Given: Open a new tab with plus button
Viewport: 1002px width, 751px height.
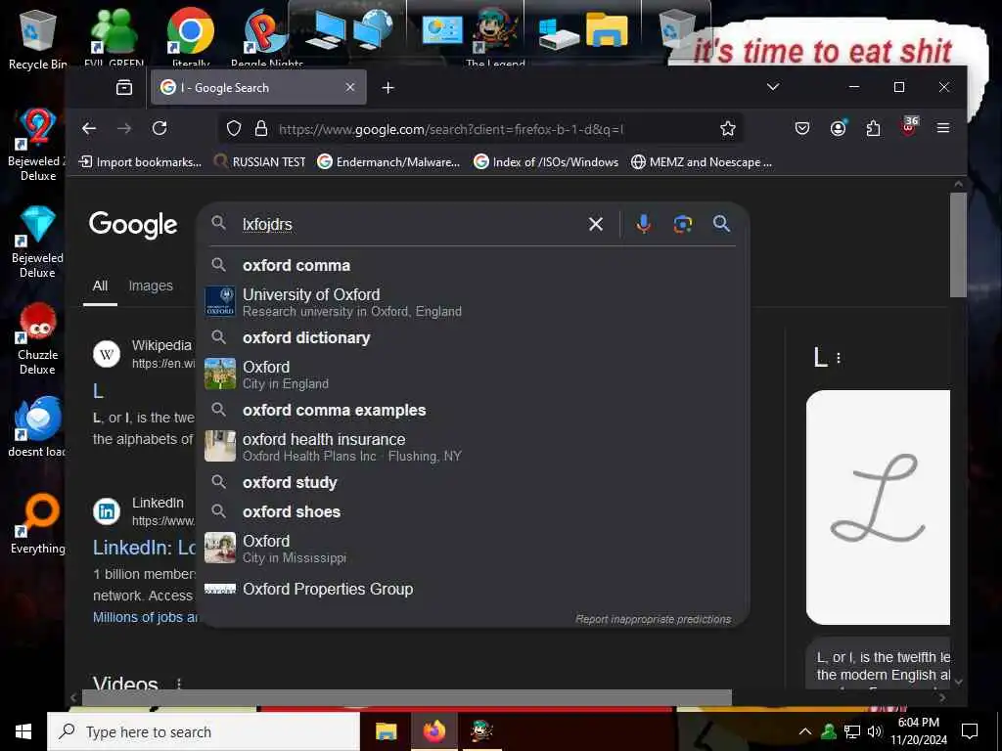Looking at the screenshot, I should 387,87.
